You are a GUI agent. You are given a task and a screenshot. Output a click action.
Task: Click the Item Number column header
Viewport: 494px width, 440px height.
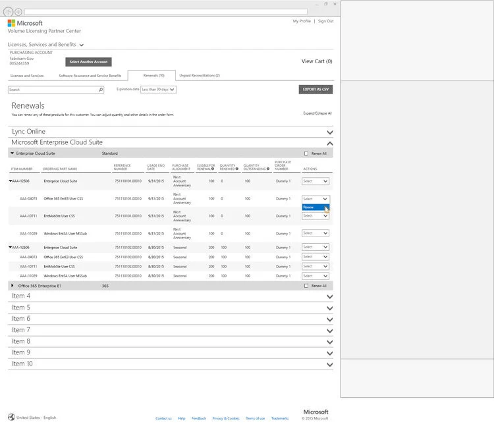22,169
